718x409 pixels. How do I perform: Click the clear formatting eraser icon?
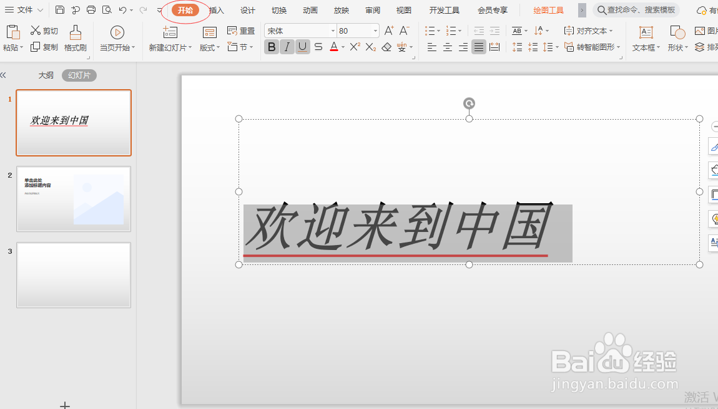pyautogui.click(x=386, y=47)
